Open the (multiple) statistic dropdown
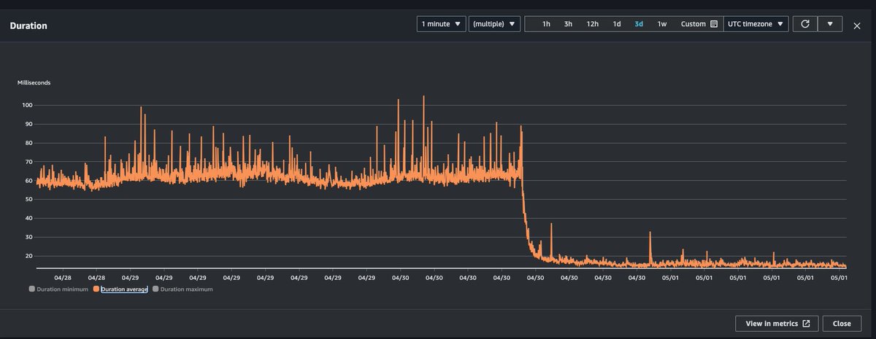This screenshot has width=876, height=339. coord(494,24)
